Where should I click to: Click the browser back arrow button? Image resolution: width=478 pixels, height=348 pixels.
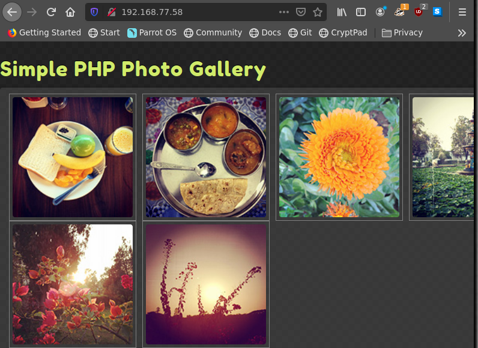(x=12, y=12)
